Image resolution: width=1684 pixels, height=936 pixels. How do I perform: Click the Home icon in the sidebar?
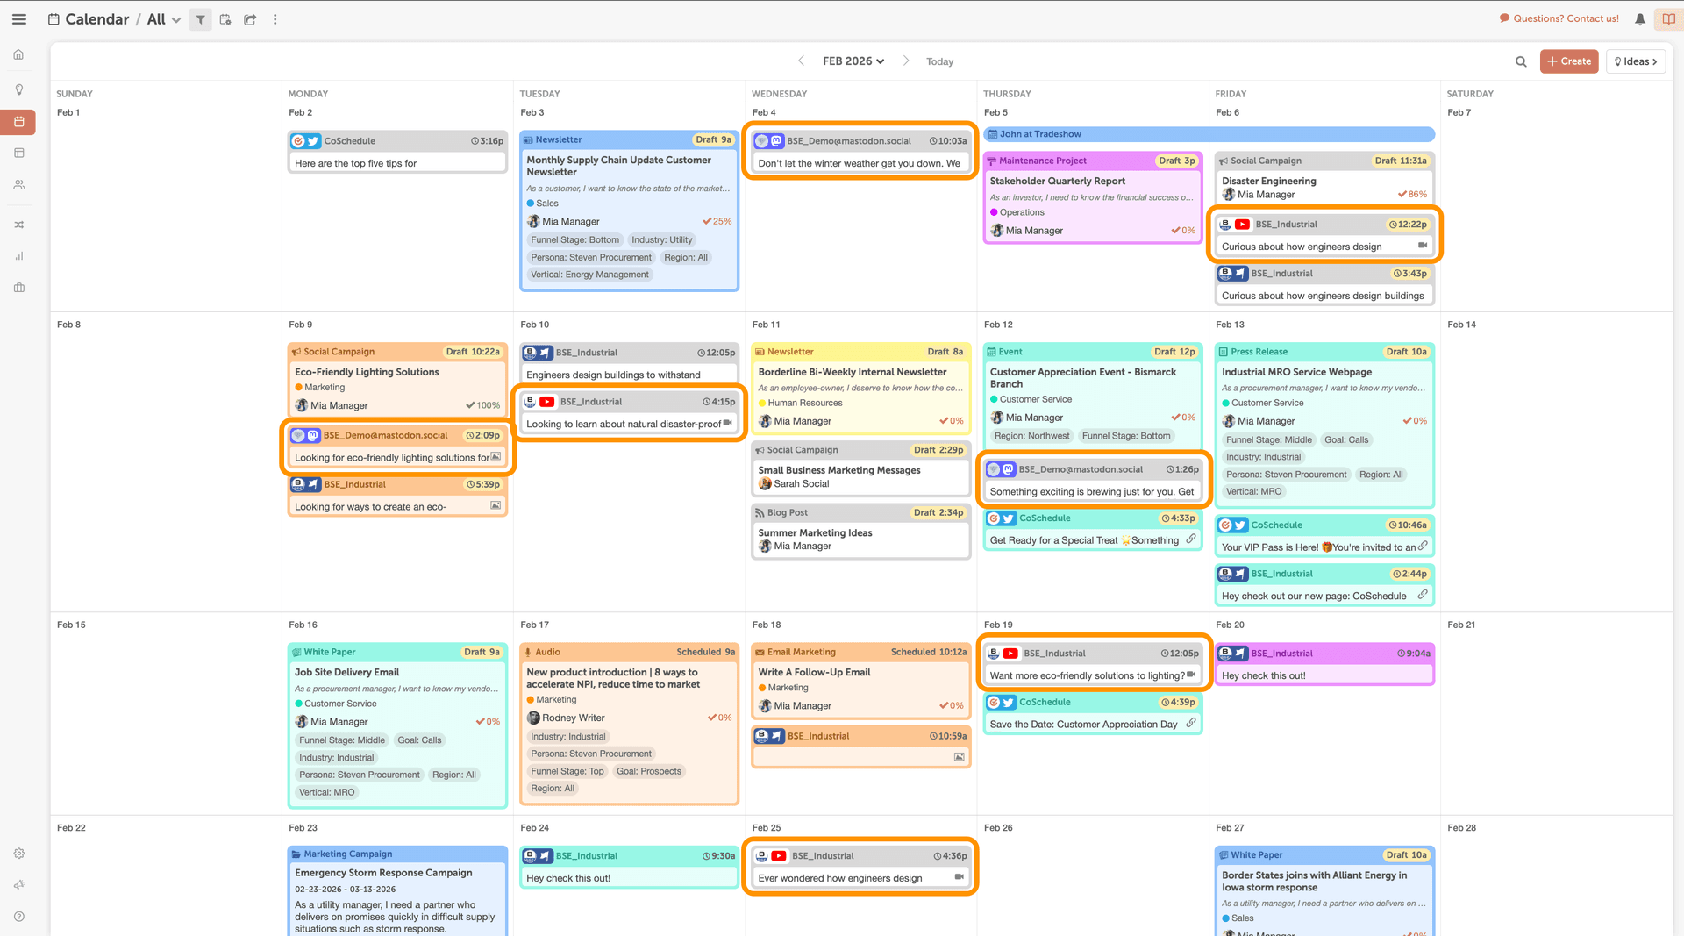click(18, 54)
